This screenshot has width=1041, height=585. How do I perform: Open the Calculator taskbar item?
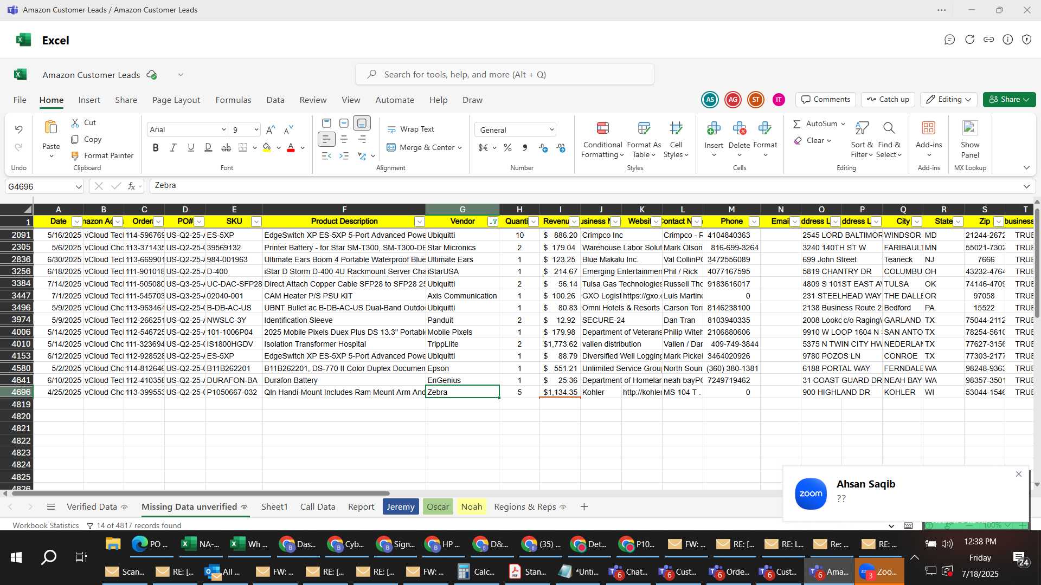coord(477,572)
